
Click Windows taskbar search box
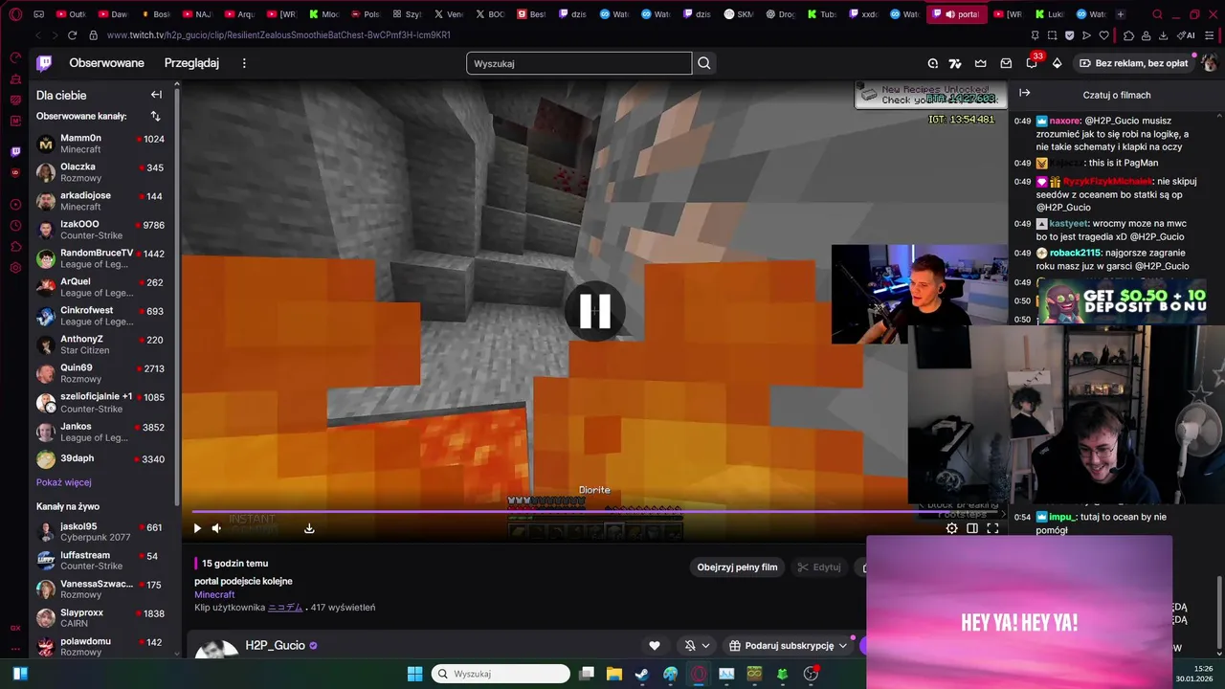coord(501,674)
